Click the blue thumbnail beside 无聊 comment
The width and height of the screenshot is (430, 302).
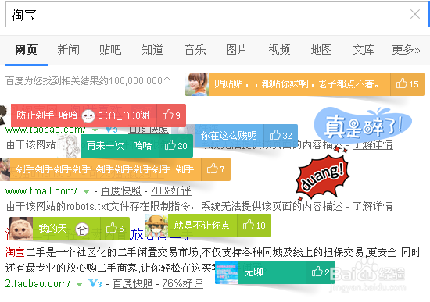[227, 272]
